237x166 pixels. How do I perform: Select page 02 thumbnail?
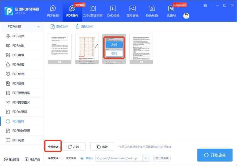click(x=87, y=49)
